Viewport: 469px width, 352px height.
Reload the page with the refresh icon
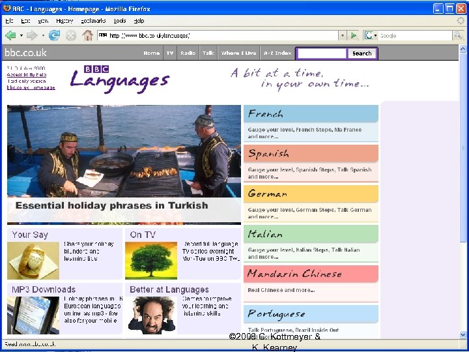pos(54,35)
